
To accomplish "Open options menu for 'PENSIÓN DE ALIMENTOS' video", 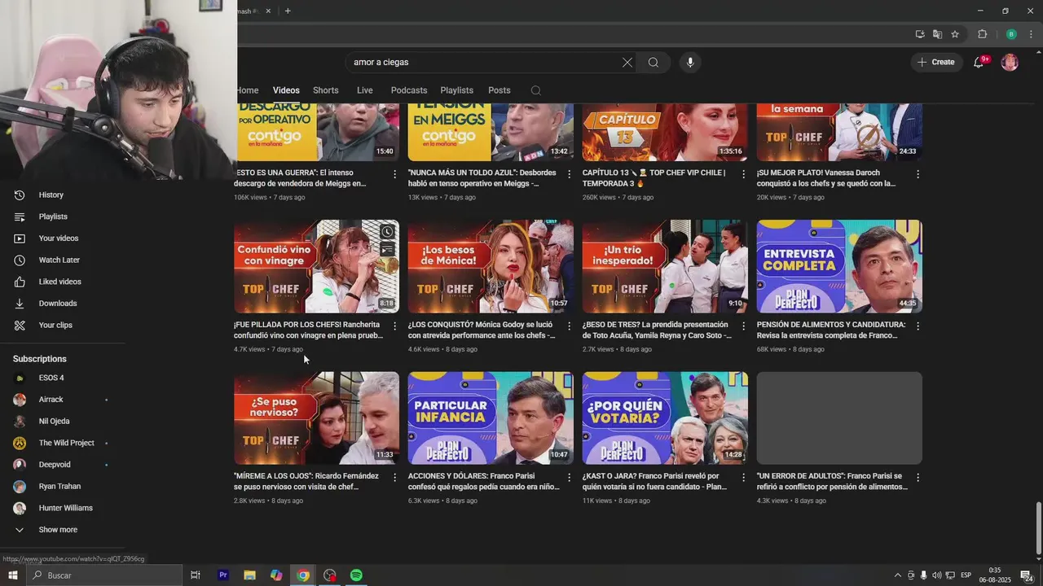I will pyautogui.click(x=918, y=326).
